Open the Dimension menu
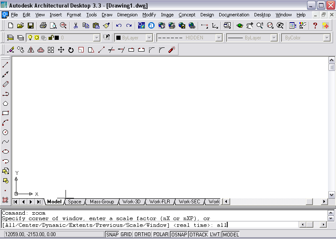The image size is (336, 239). (127, 15)
